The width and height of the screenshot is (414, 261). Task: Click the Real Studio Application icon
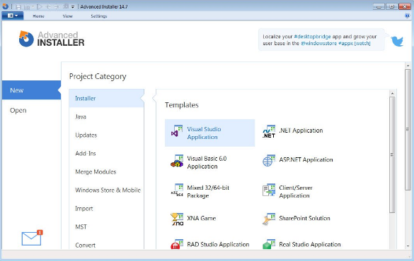pyautogui.click(x=269, y=244)
